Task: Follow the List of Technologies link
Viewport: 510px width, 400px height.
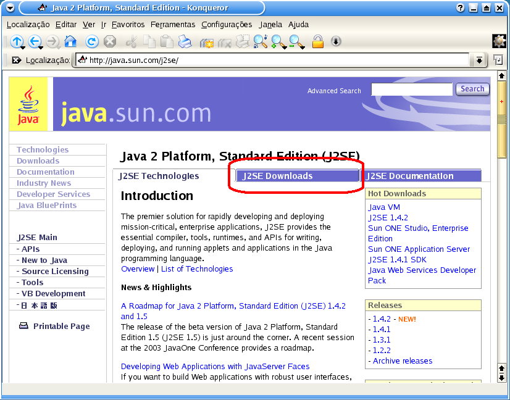Action: point(197,269)
